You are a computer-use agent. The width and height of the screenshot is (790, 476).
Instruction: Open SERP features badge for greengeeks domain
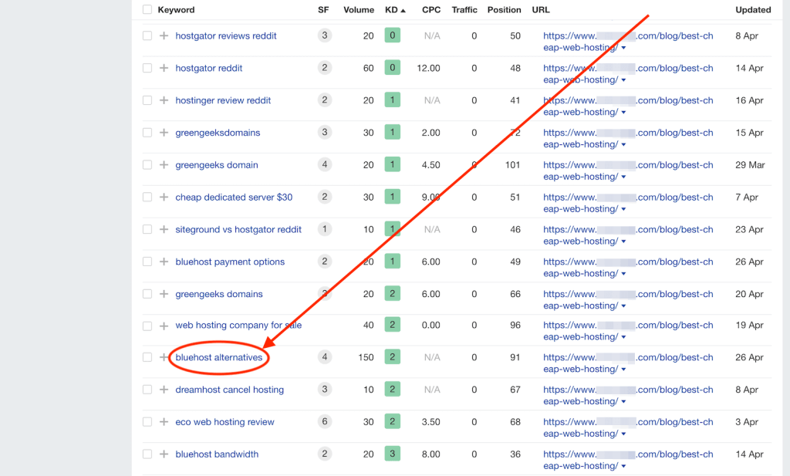(325, 165)
